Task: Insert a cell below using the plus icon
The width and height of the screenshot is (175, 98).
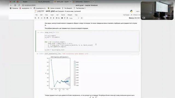Action: click(39, 18)
